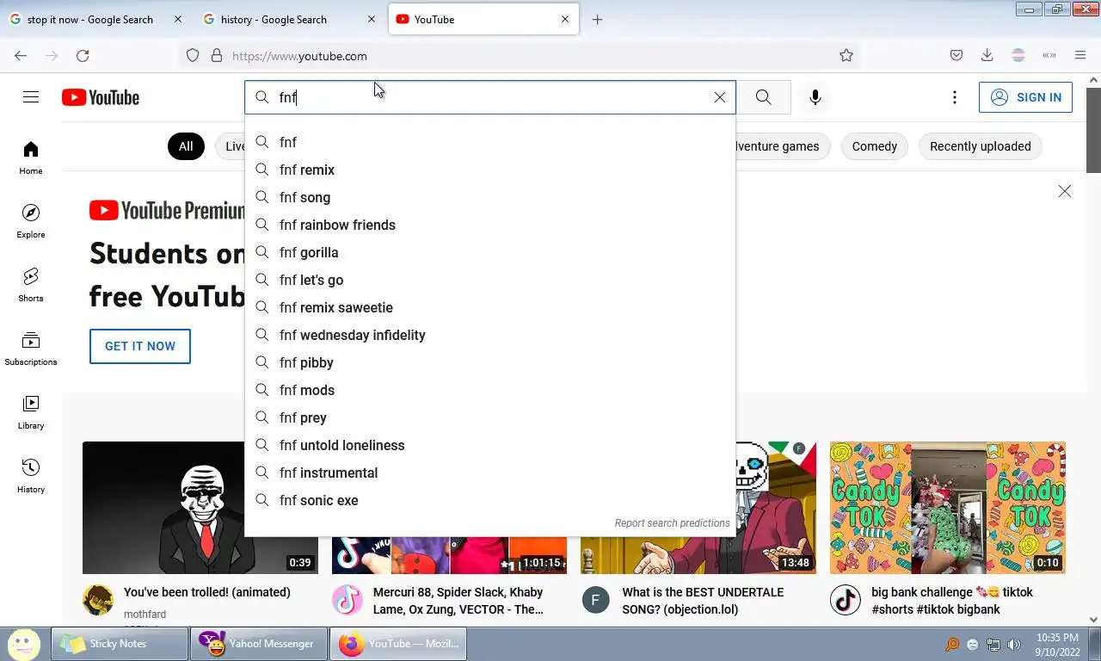The width and height of the screenshot is (1101, 661).
Task: Go to Home in sidebar
Action: pos(31,158)
